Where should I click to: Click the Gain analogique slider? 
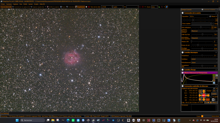pos(201,27)
